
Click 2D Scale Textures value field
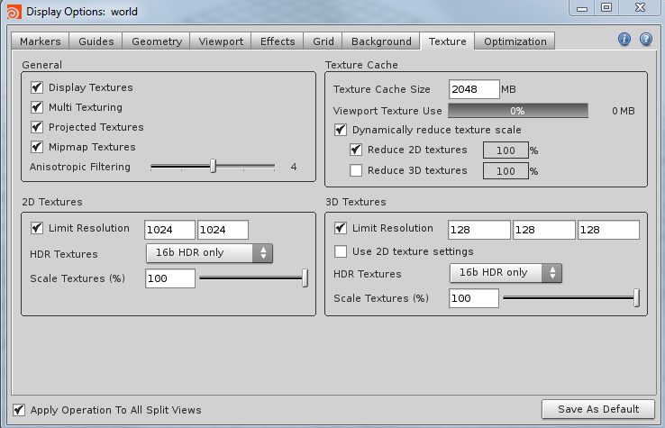coord(170,278)
